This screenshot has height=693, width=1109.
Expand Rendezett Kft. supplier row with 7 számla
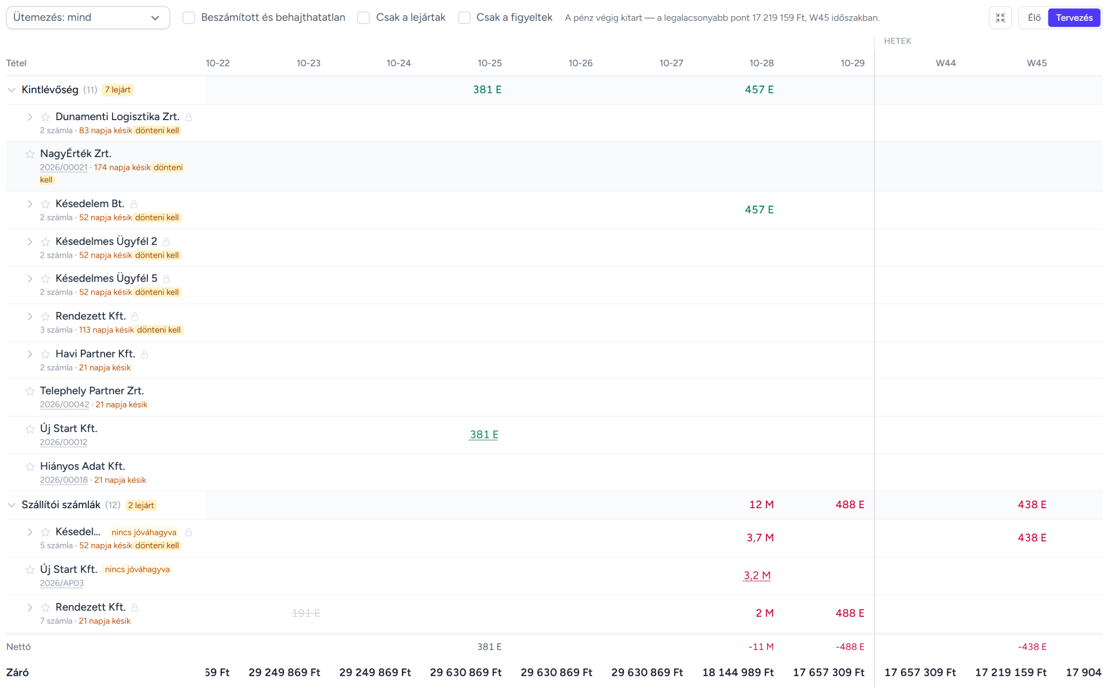[29, 608]
